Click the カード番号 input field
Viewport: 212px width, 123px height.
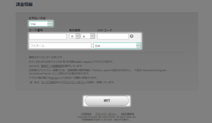point(48,36)
